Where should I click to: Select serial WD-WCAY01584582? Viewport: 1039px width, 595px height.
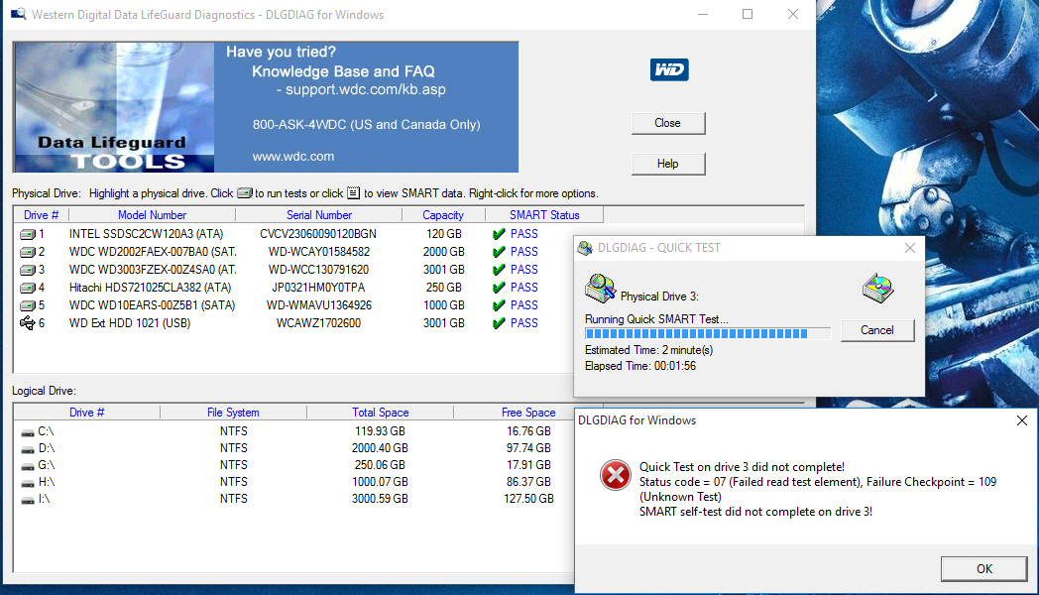pyautogui.click(x=318, y=252)
